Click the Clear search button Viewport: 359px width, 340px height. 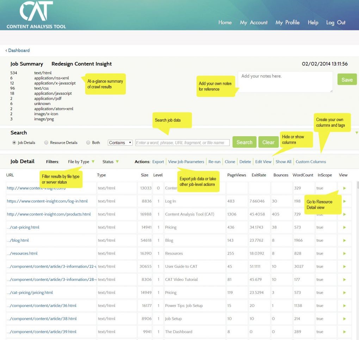pos(268,142)
